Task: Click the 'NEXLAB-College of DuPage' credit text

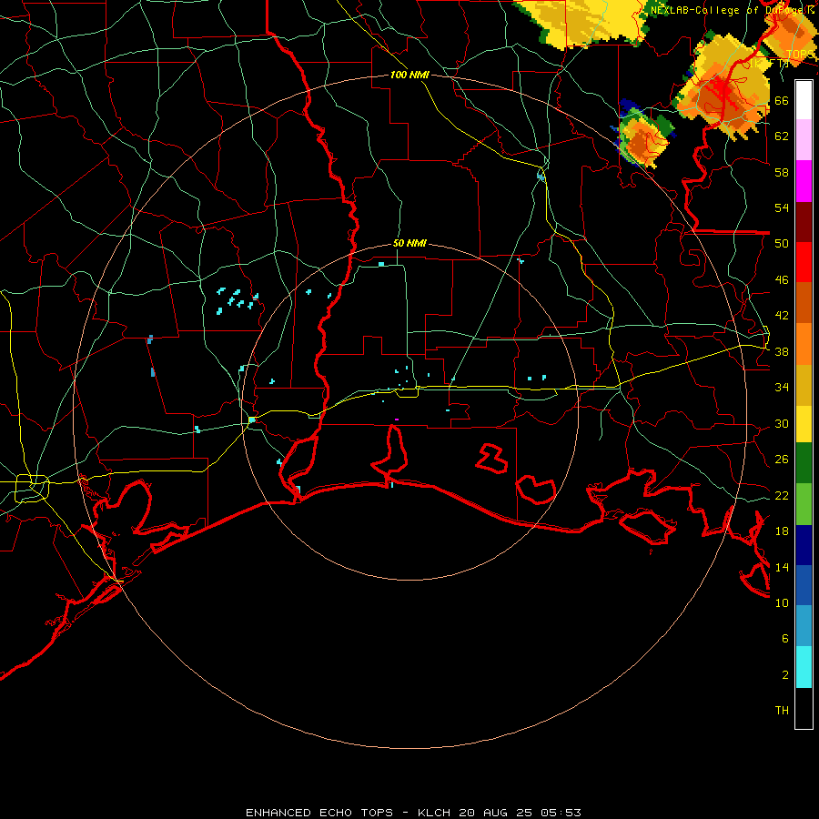Action: [728, 10]
